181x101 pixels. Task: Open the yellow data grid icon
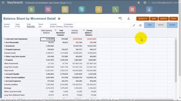[x=65, y=10]
